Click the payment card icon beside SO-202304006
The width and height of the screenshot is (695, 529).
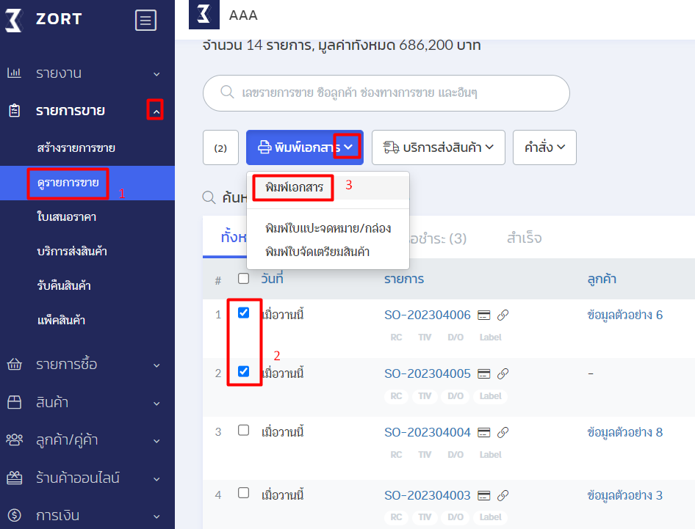483,314
